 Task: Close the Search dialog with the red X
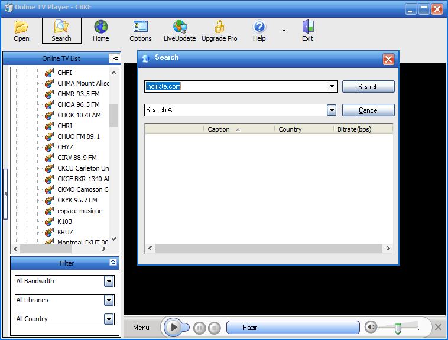[x=388, y=60]
